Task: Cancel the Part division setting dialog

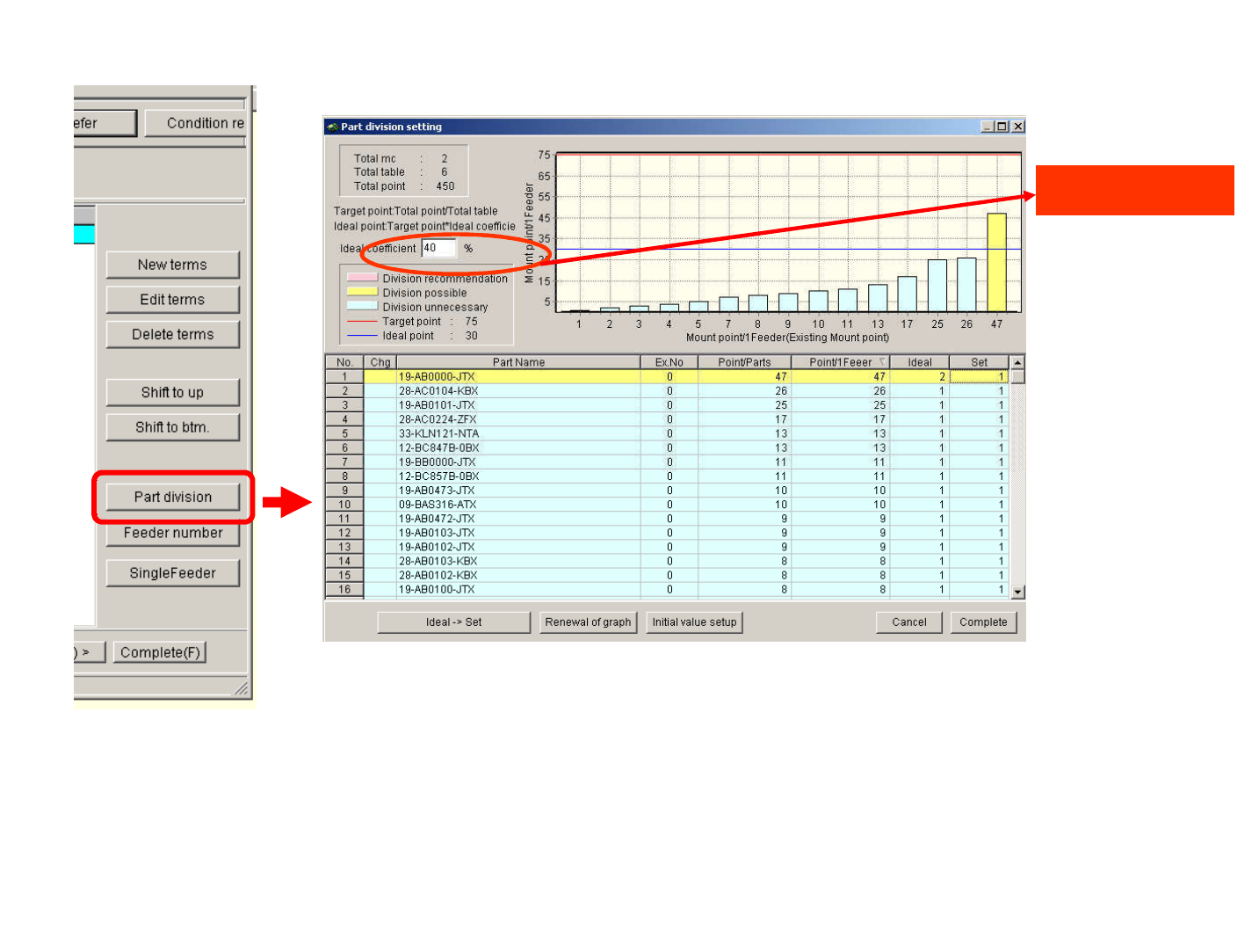Action: (909, 622)
